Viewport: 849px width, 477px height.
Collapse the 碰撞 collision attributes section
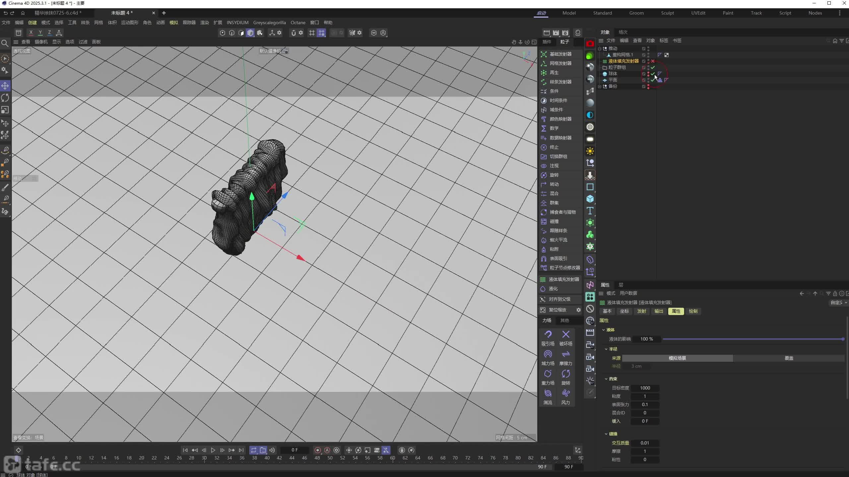(x=606, y=434)
